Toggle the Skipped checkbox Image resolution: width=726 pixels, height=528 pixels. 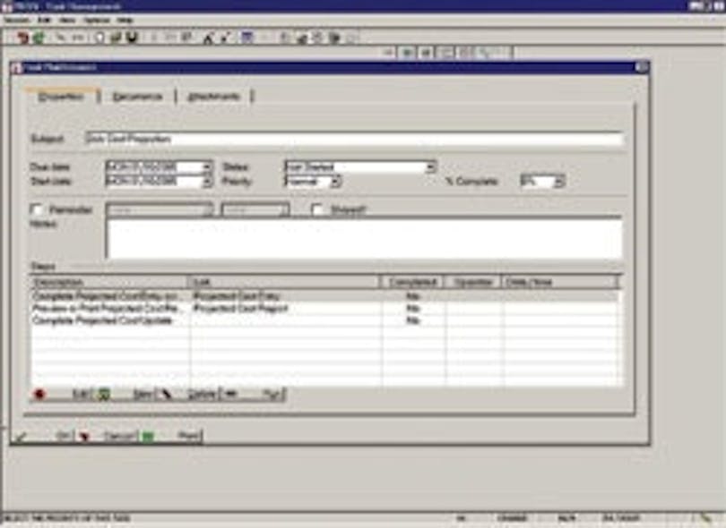317,210
